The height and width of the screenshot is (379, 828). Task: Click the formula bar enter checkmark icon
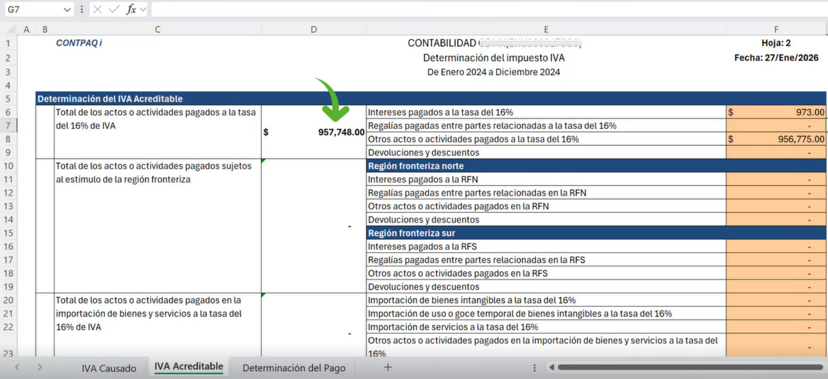pos(114,10)
